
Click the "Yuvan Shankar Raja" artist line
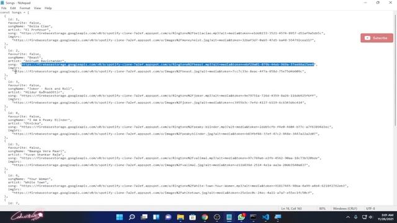click(36, 154)
